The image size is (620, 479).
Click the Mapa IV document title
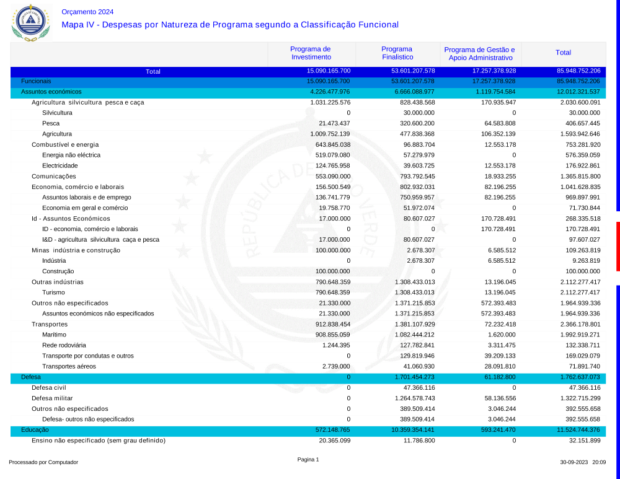(229, 25)
